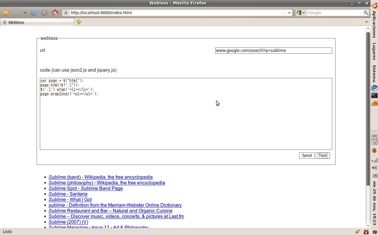This screenshot has width=378, height=236.
Task: Click the Firefox icon in the panel tray
Action: click(374, 150)
